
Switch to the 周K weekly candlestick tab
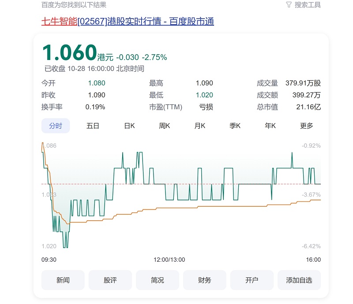coord(165,126)
